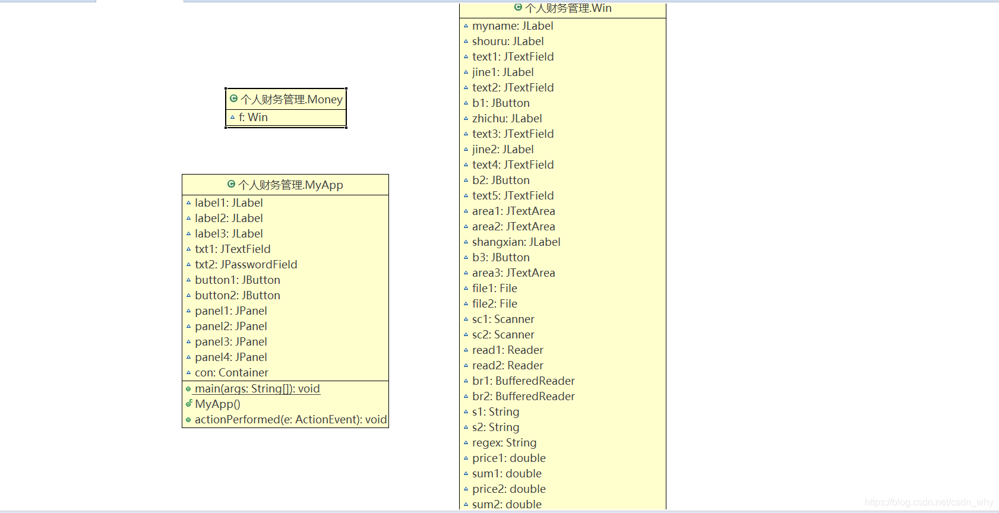Select the text3: JTextField field
The height and width of the screenshot is (513, 999).
[513, 134]
